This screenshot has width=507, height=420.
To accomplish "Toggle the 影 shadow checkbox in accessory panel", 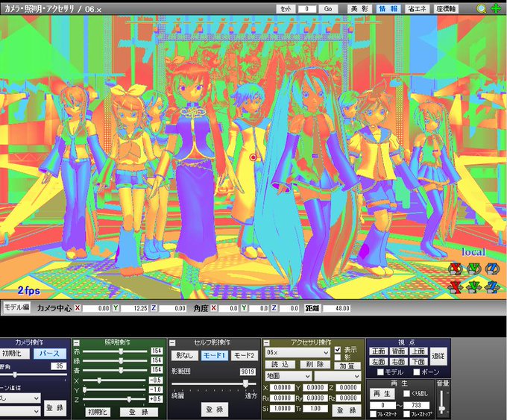I will pyautogui.click(x=338, y=357).
